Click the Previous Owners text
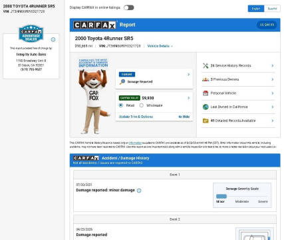 coord(225,79)
